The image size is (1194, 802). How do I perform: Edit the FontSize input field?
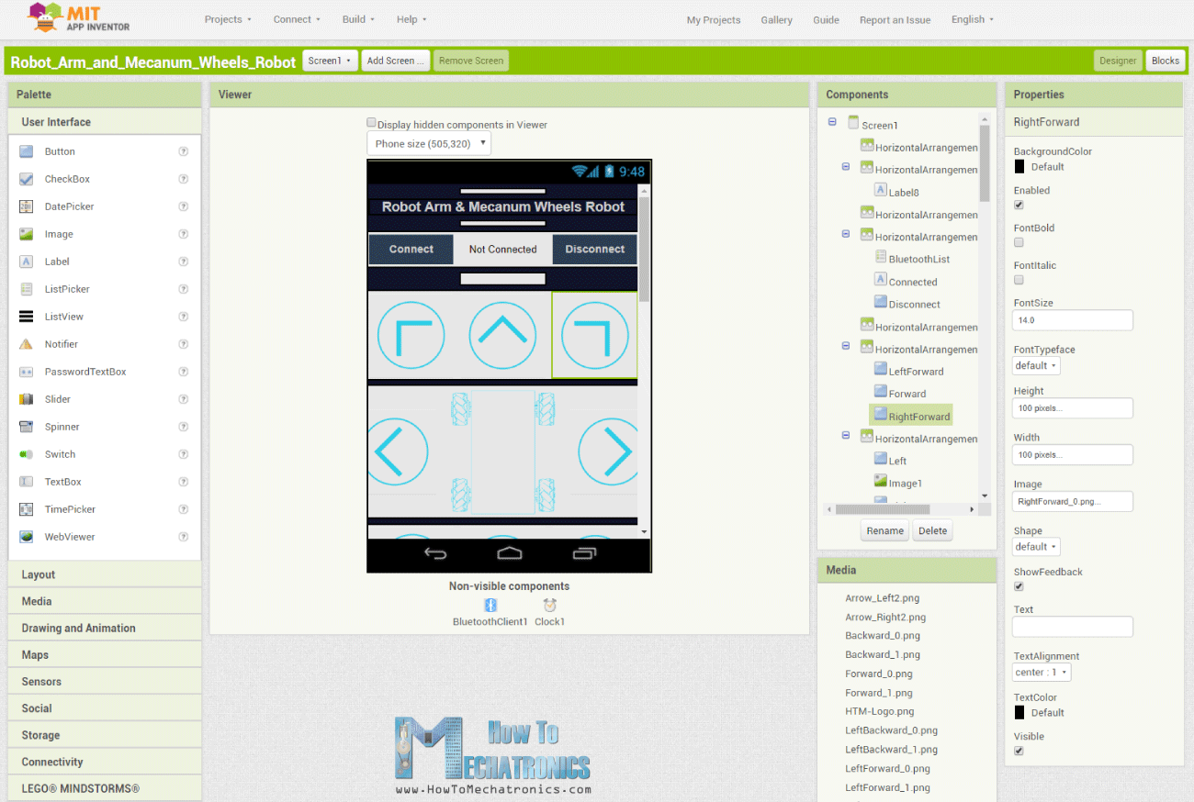coord(1072,319)
